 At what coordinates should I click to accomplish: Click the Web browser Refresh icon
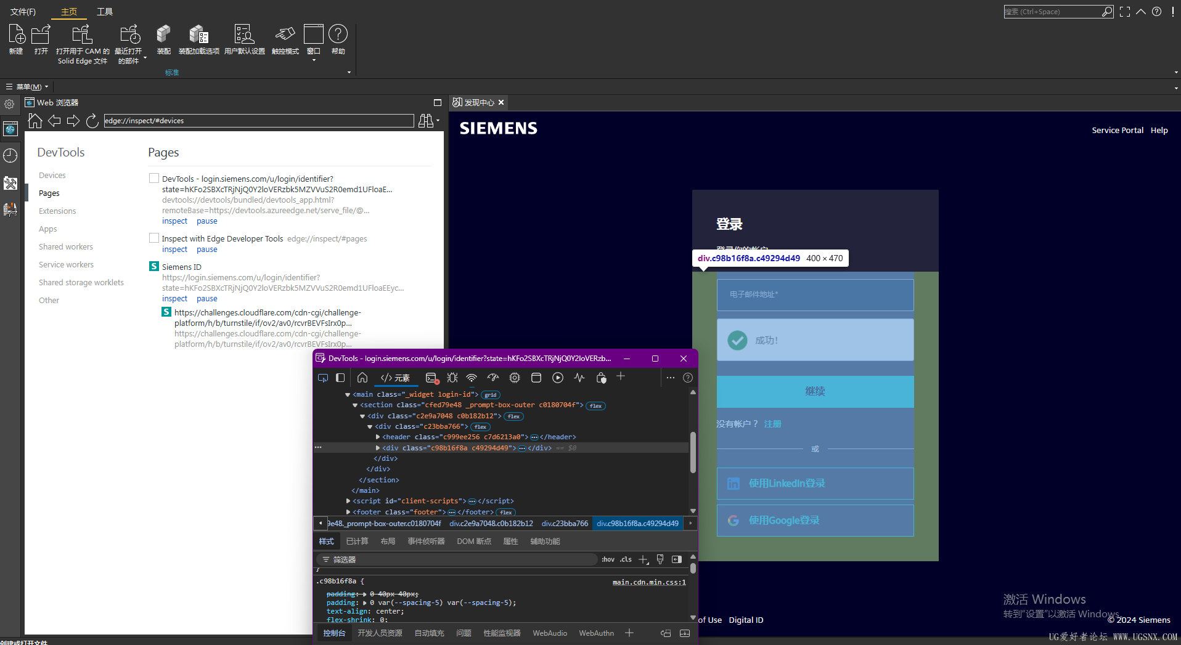click(x=92, y=121)
